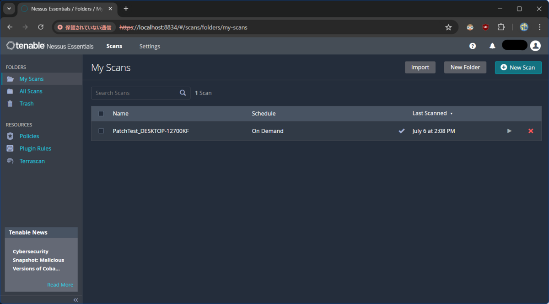The width and height of the screenshot is (549, 304).
Task: Open browser extensions puzzle icon
Action: click(501, 27)
